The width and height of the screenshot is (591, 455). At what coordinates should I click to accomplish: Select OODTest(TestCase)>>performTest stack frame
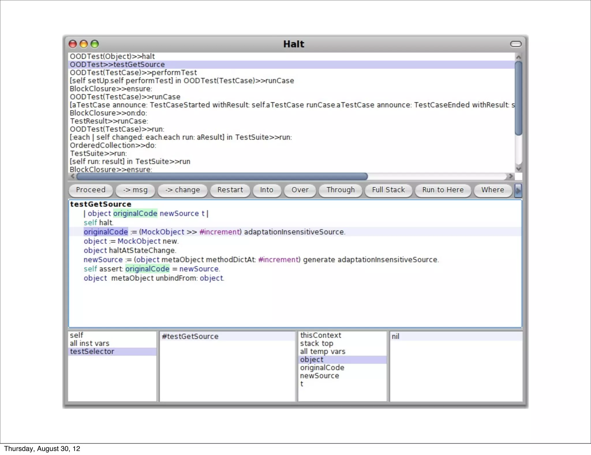[133, 72]
